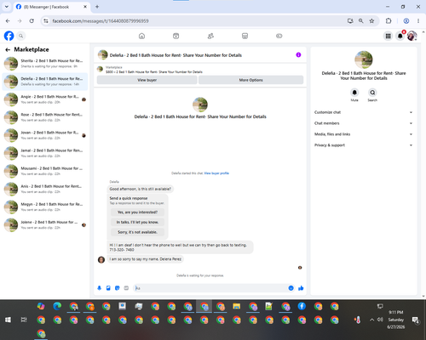This screenshot has height=340, width=426.
Task: Send quick response 'In talks. I'll let you know.'
Action: 137,222
